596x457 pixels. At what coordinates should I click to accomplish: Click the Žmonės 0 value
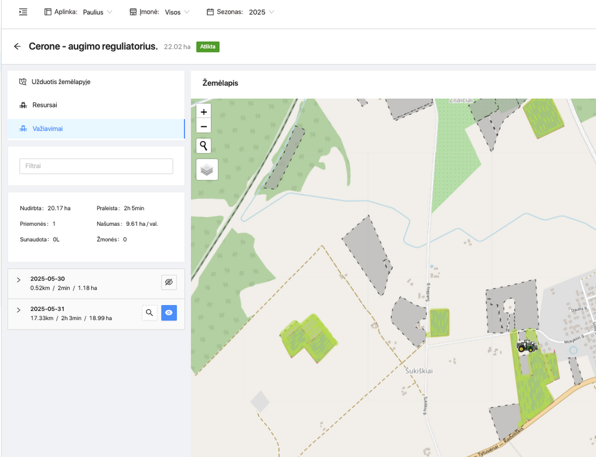pos(125,240)
